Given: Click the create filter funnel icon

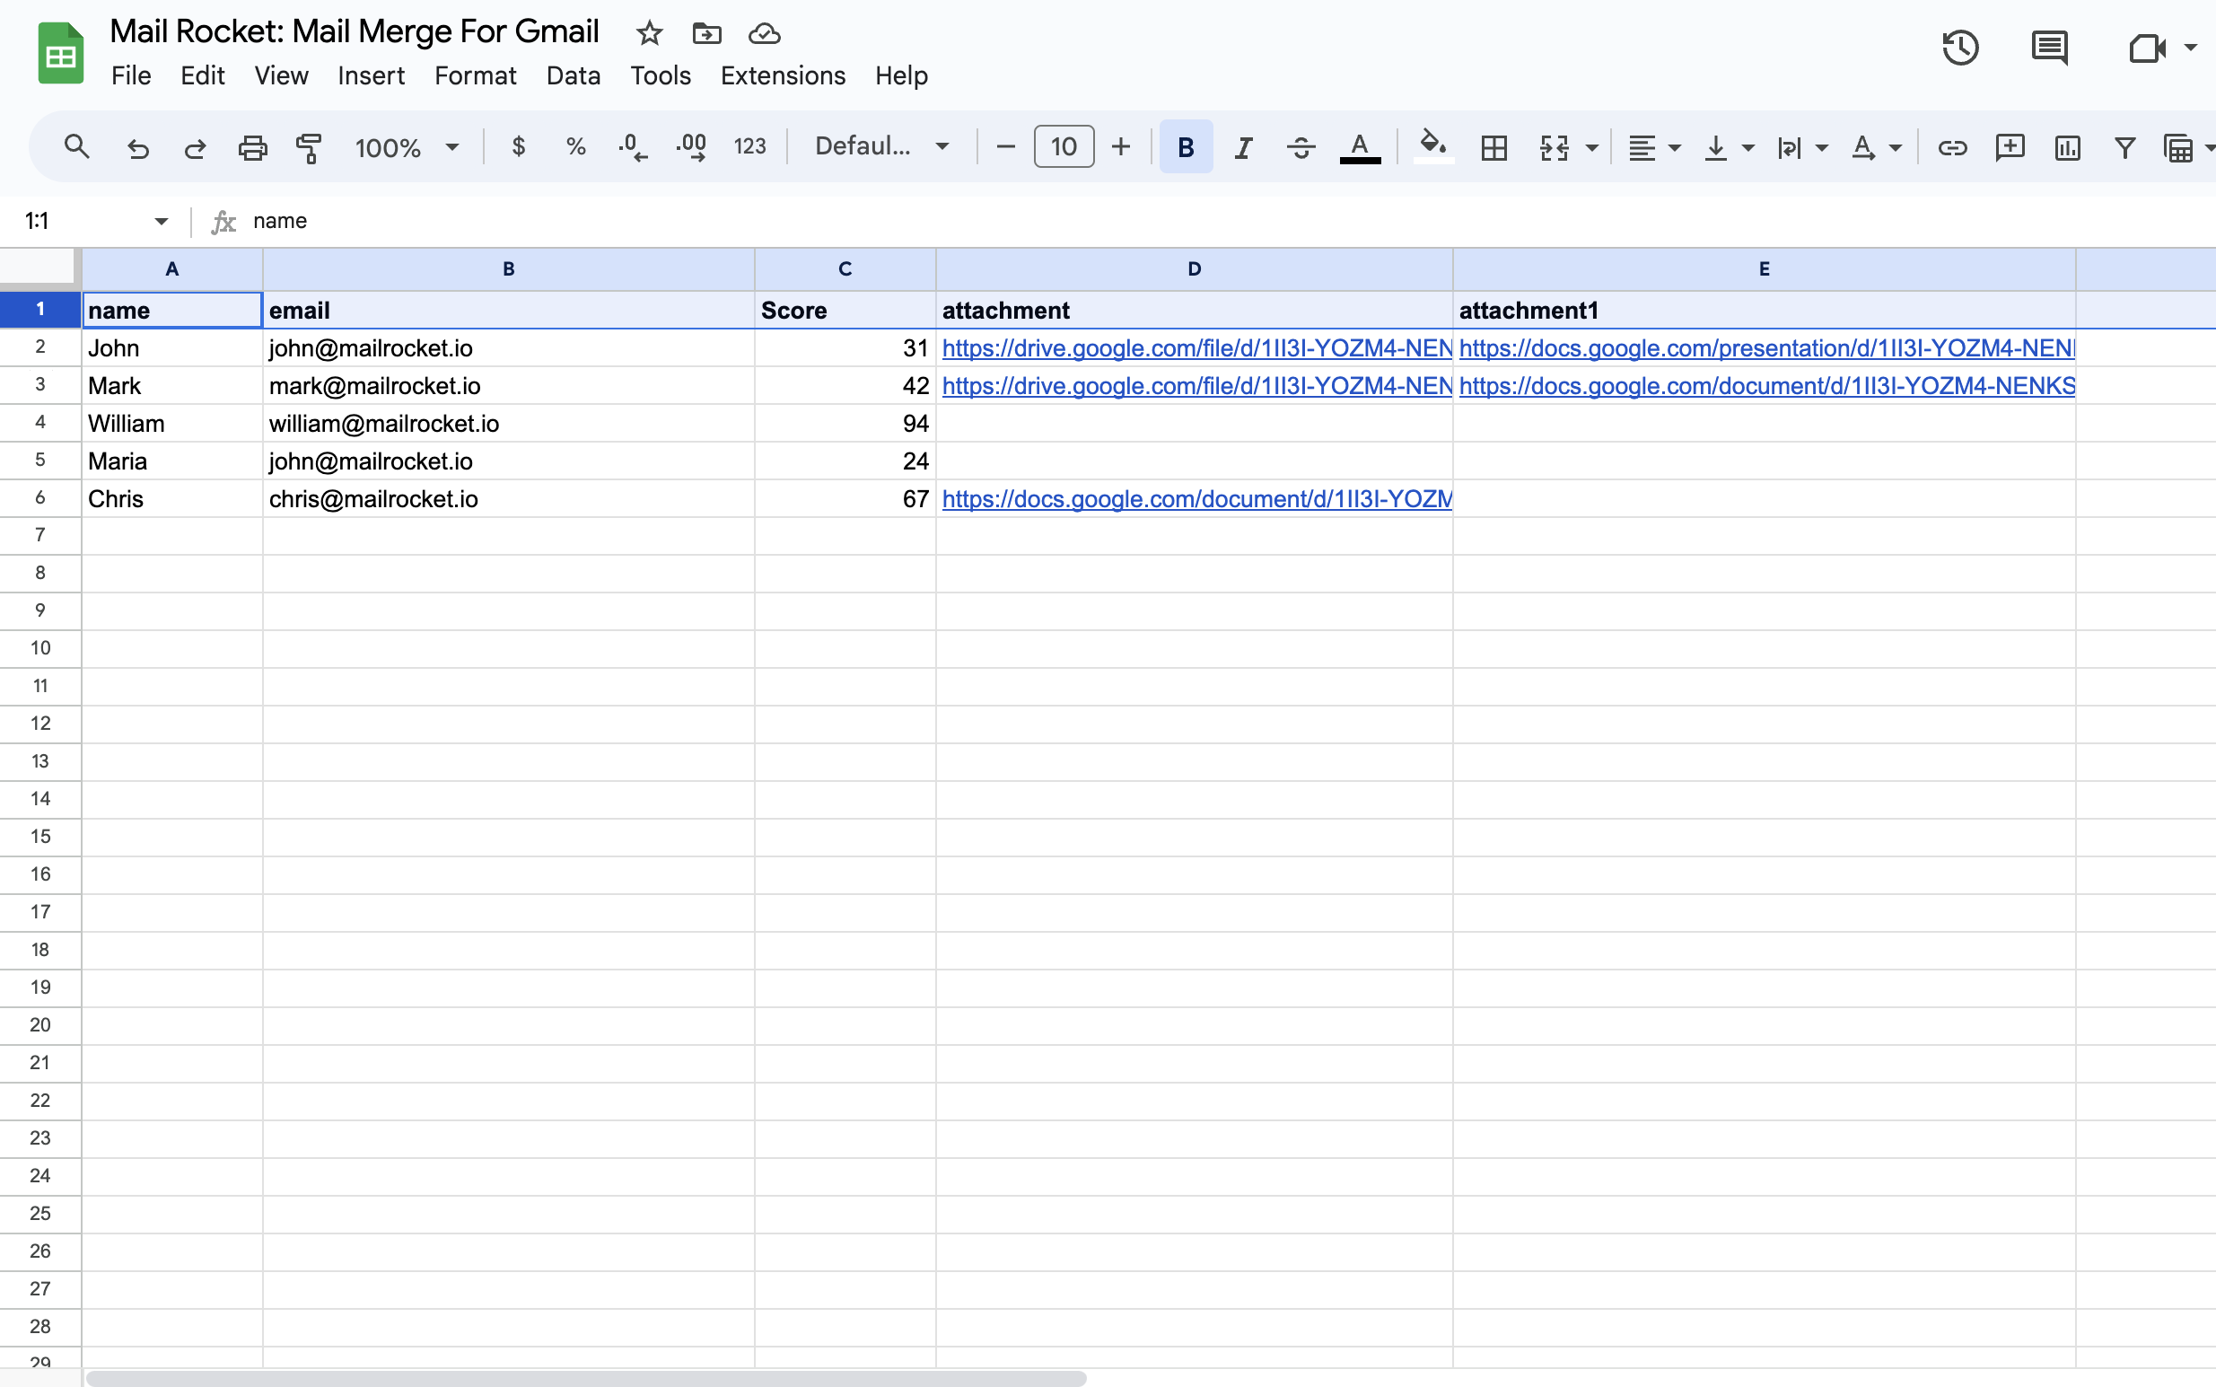Looking at the screenshot, I should 2124,146.
